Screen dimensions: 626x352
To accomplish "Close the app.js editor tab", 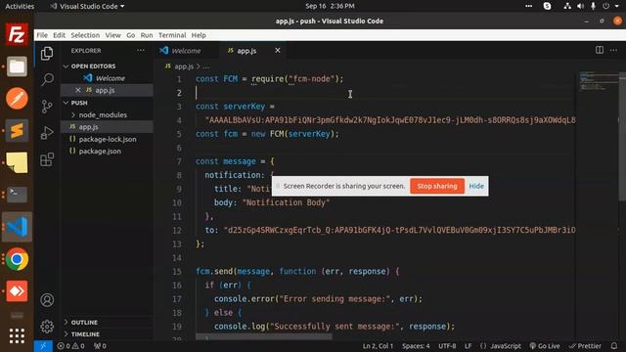I will (278, 51).
